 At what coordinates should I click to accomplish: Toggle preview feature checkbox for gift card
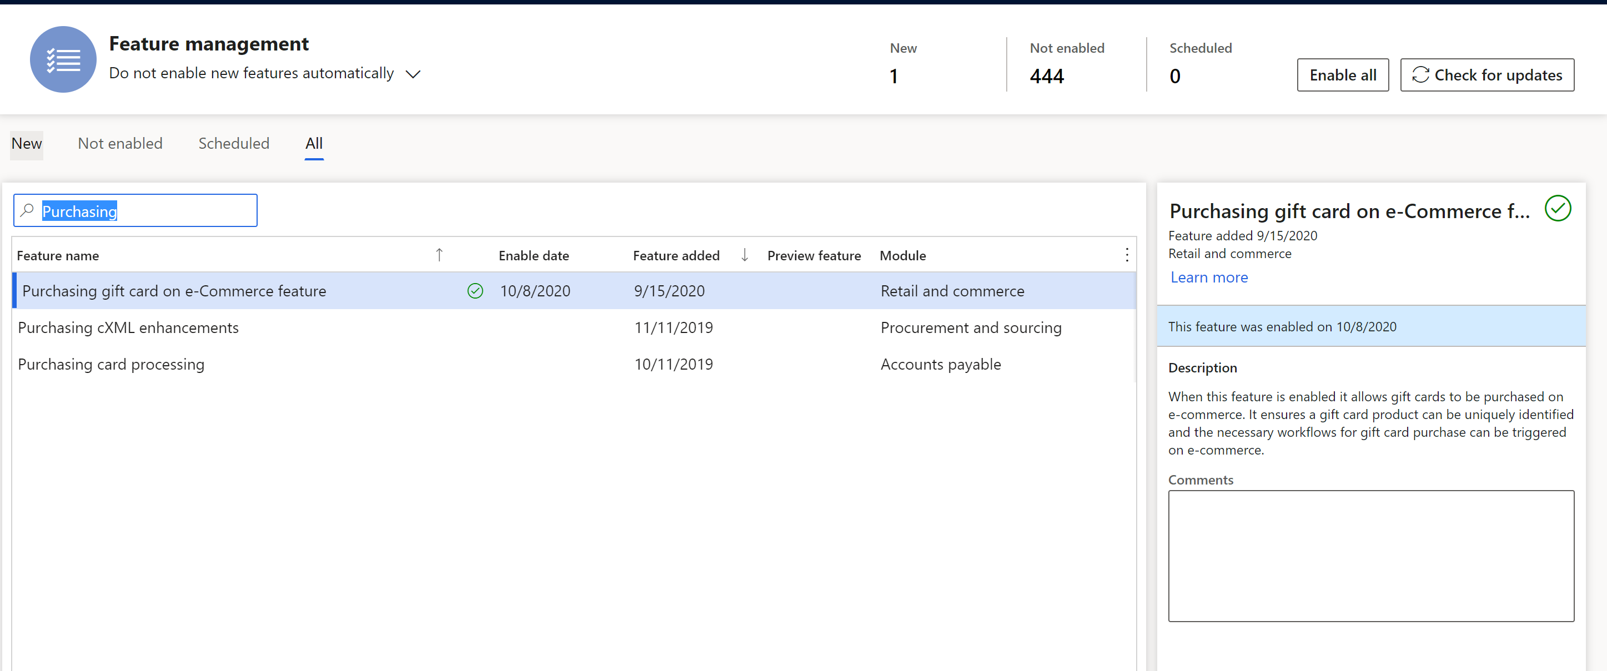click(813, 291)
